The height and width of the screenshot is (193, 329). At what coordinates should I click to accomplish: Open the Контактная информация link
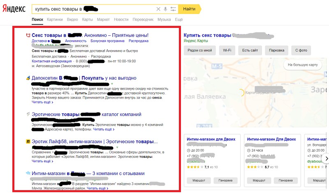[52, 61]
